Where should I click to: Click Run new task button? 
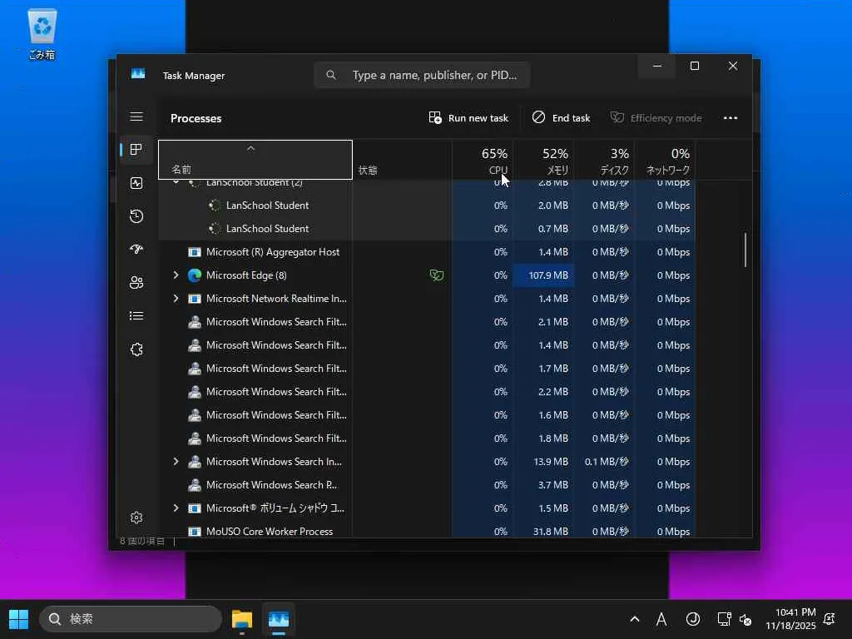tap(468, 118)
